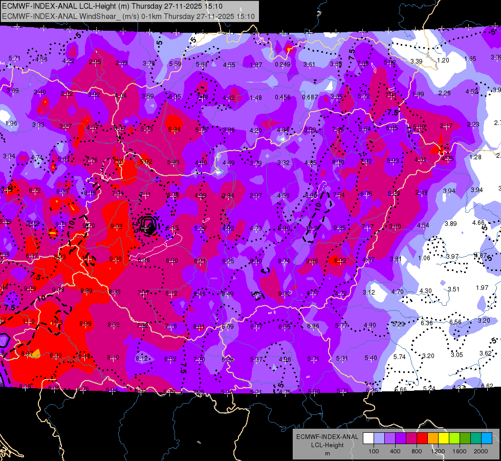This screenshot has height=461, width=501.
Task: Click the grid value 2.48
Action: [x=422, y=192]
